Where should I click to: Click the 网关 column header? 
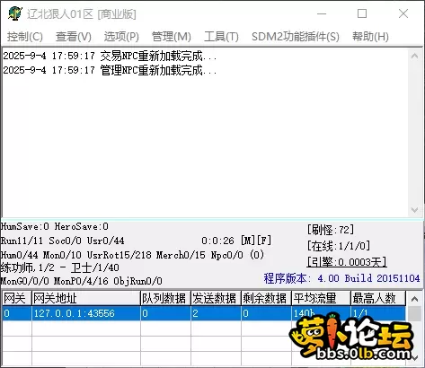(17, 298)
